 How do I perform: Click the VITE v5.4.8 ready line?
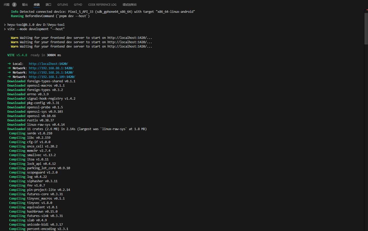(34, 55)
